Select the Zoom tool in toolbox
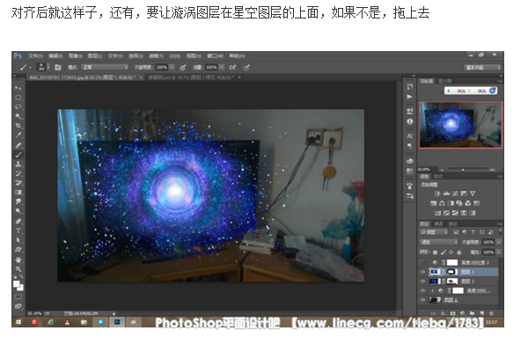 tap(18, 269)
